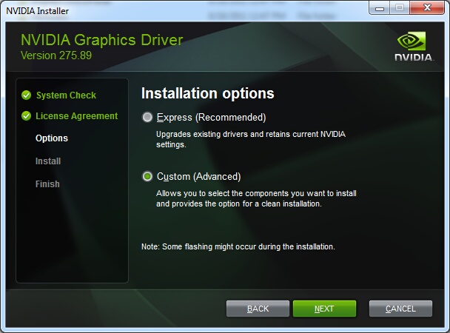The width and height of the screenshot is (450, 333).
Task: Click the Installation options heading
Action: pos(208,93)
